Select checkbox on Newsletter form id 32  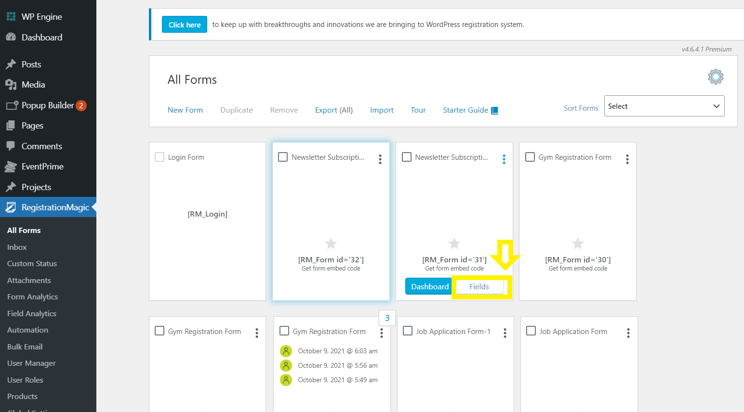[283, 157]
